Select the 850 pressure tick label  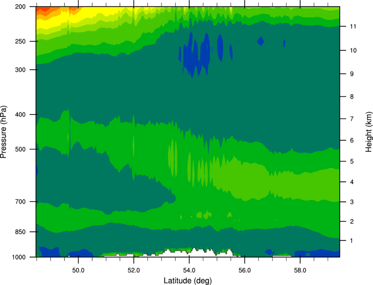coord(21,232)
